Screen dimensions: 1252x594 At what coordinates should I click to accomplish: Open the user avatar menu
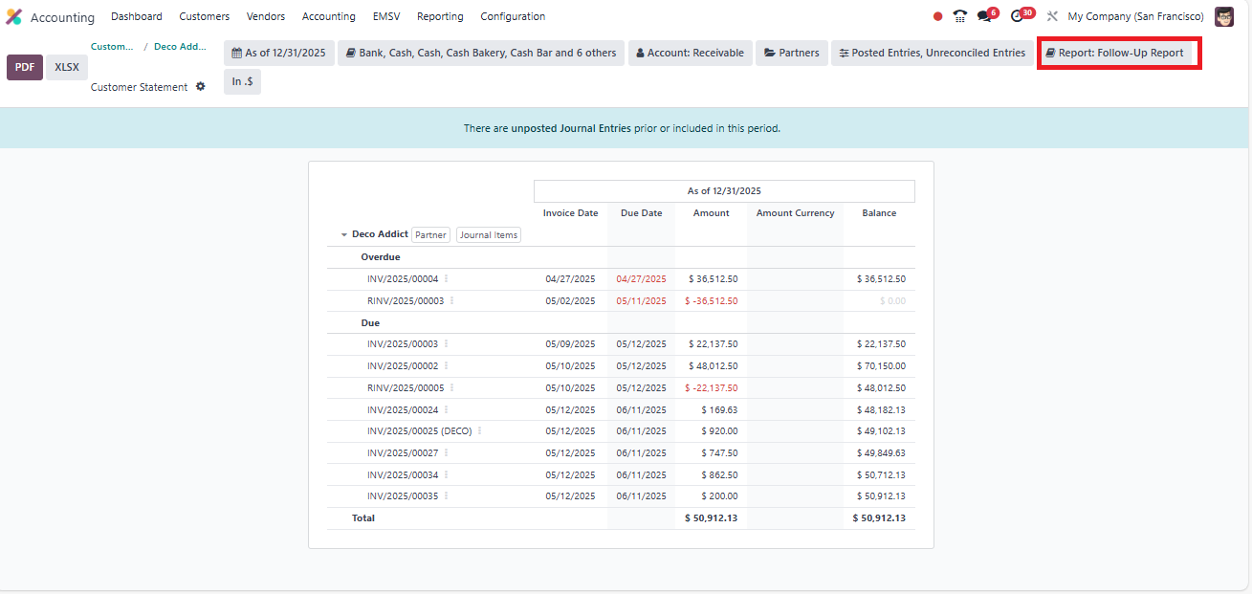tap(1224, 16)
